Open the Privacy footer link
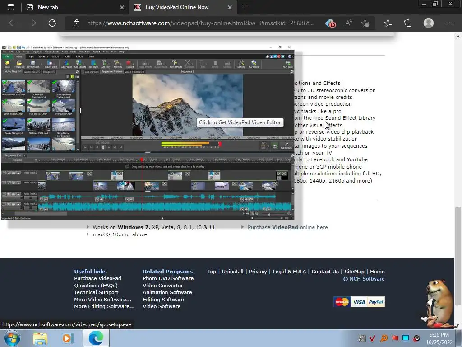The width and height of the screenshot is (462, 347). tap(258, 272)
